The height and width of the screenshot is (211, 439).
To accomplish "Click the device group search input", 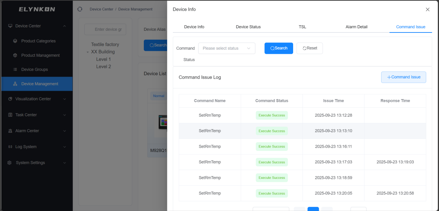I will [105, 29].
